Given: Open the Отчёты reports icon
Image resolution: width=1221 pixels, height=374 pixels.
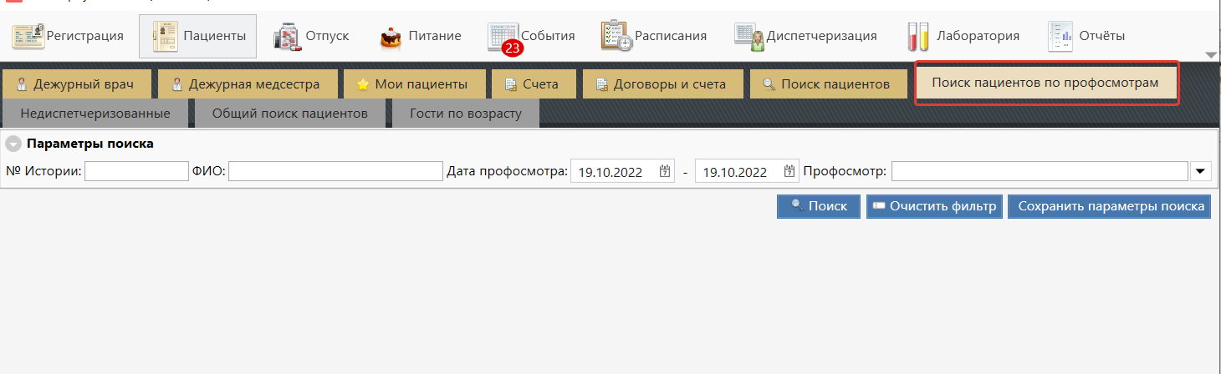Looking at the screenshot, I should [x=1060, y=36].
